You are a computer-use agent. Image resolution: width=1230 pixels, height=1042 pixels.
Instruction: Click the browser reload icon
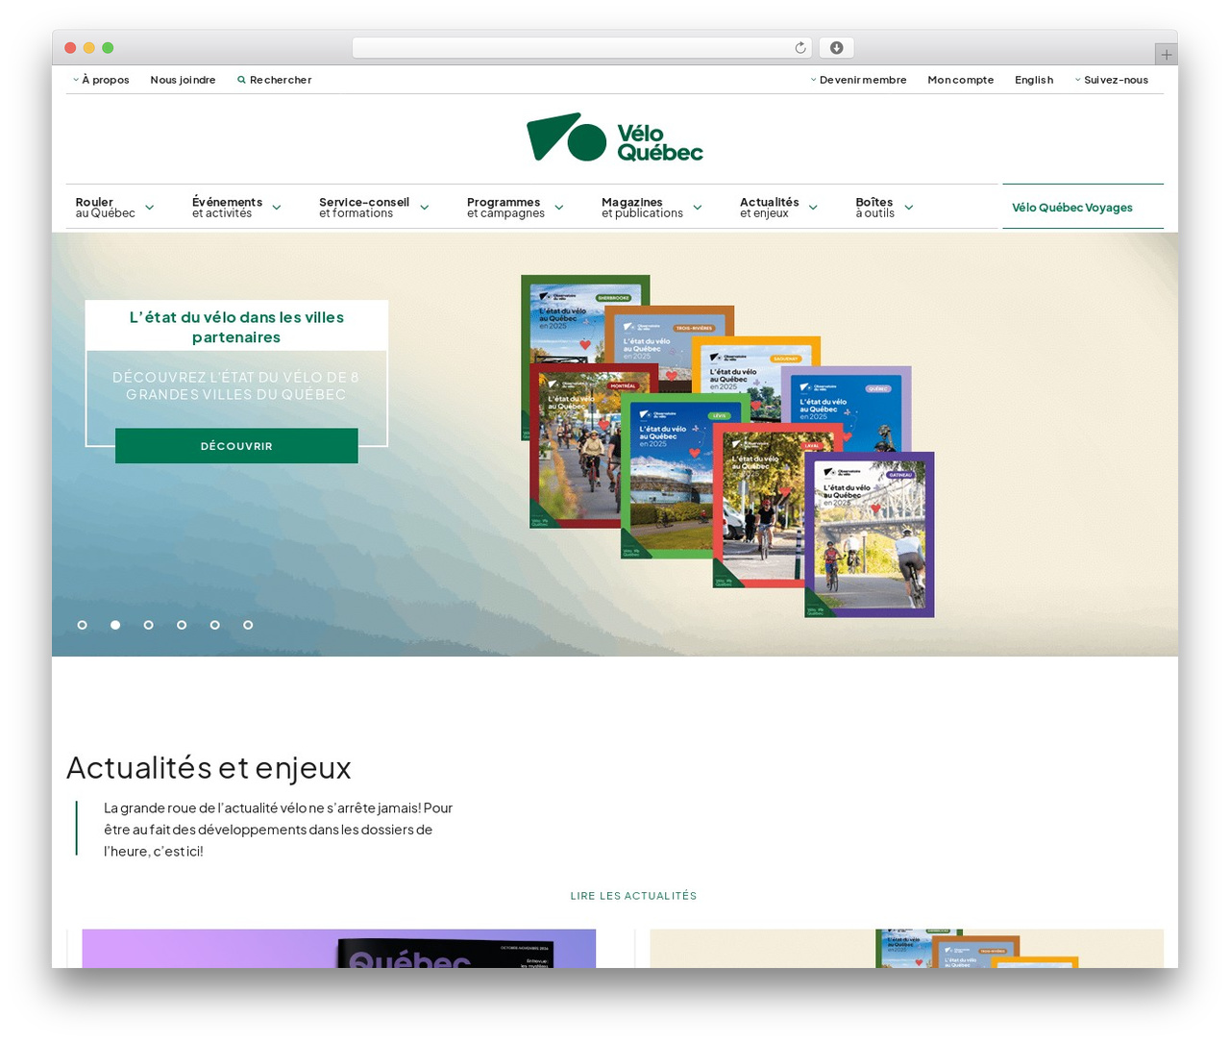[800, 48]
